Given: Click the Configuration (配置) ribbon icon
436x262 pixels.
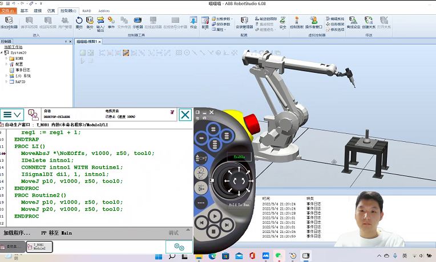Looking at the screenshot, I should coord(205,22).
